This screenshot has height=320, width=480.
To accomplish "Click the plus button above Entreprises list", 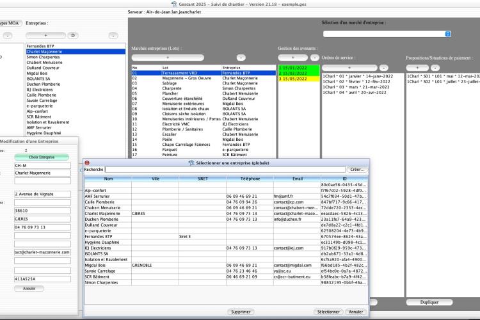I will (45, 36).
